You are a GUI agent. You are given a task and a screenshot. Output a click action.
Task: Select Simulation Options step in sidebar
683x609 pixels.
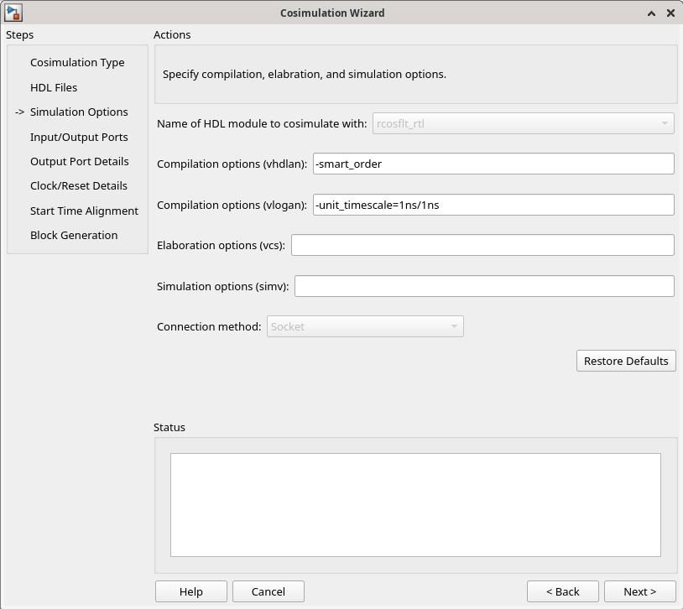(x=79, y=112)
